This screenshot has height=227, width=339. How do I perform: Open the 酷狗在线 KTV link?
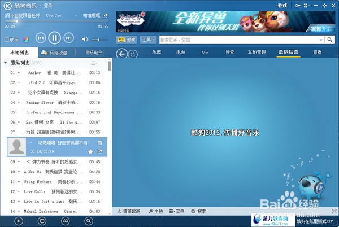pos(315,221)
